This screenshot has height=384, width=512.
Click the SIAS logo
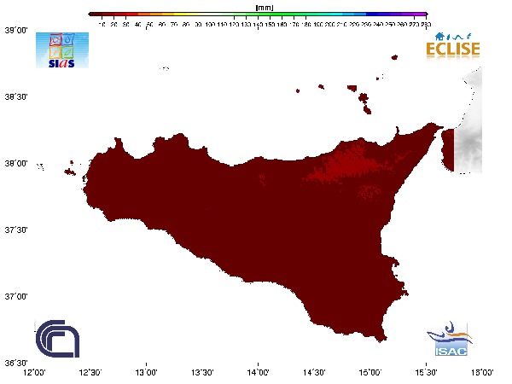pos(62,50)
